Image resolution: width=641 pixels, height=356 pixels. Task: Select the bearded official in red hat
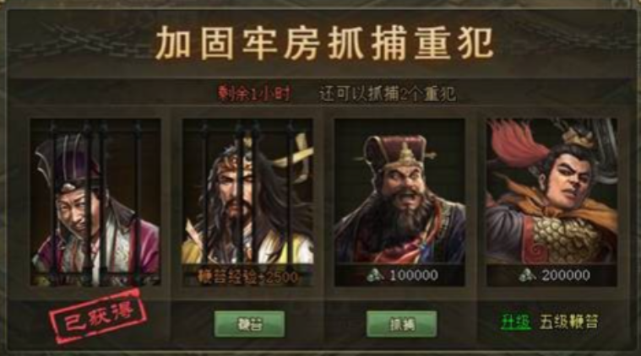coord(399,191)
